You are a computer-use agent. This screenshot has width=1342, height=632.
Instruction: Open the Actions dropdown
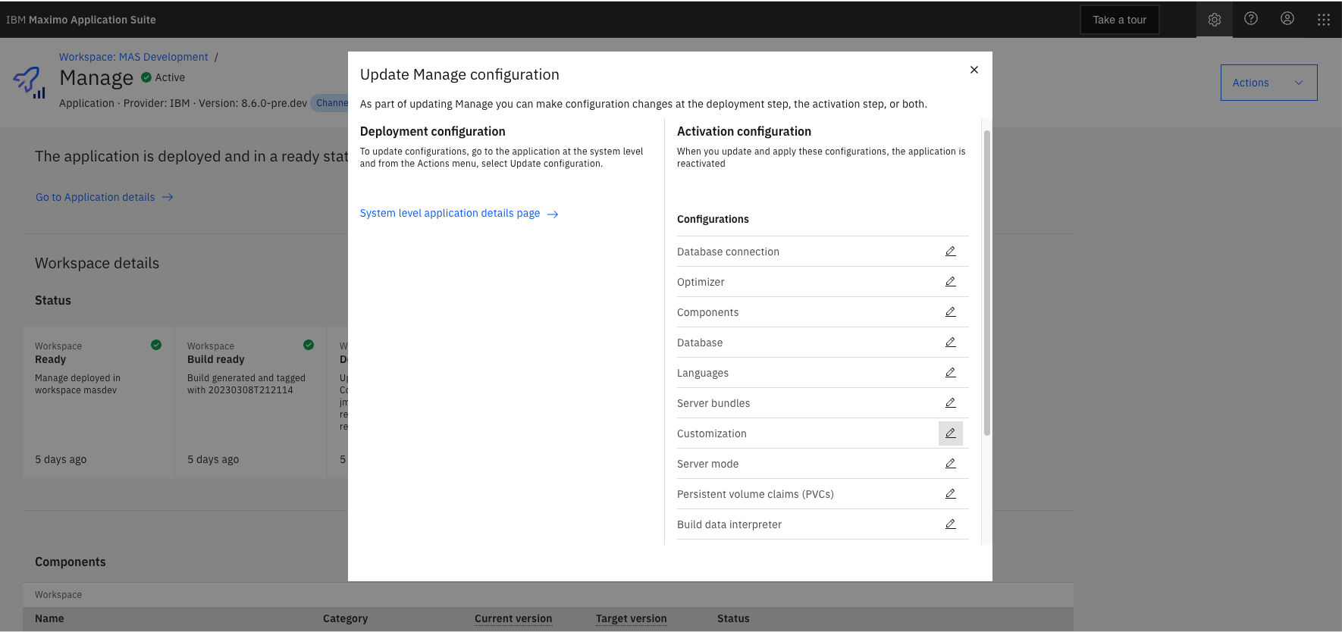[1268, 83]
